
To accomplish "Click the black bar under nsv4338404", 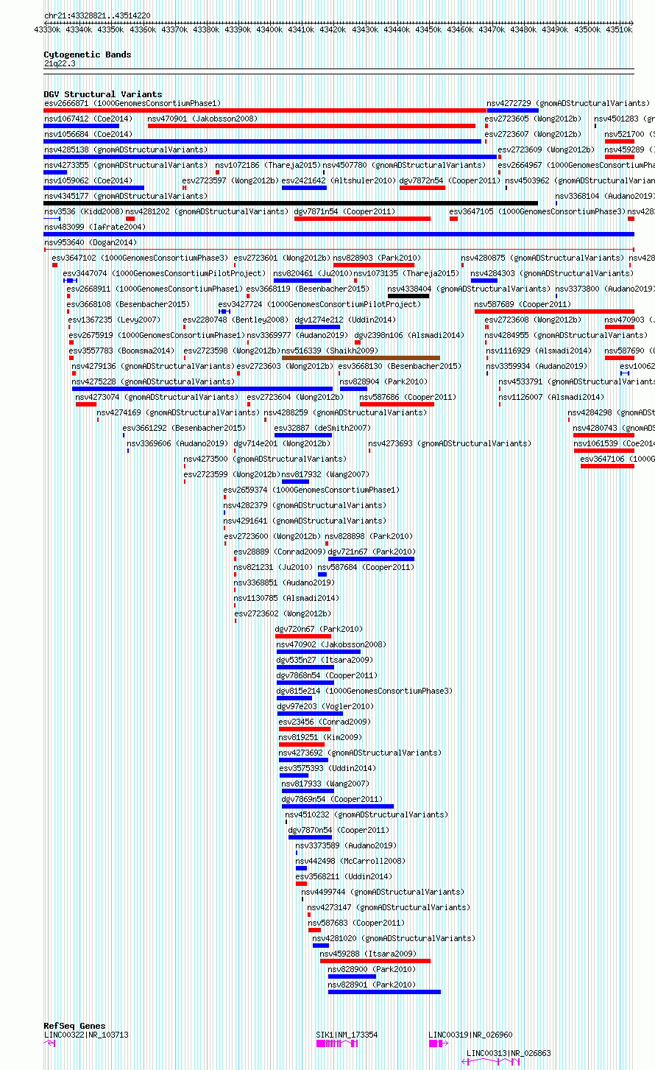I will point(408,296).
